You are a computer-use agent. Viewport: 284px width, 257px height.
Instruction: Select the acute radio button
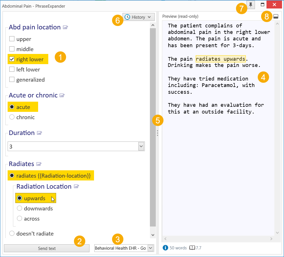[x=12, y=107]
